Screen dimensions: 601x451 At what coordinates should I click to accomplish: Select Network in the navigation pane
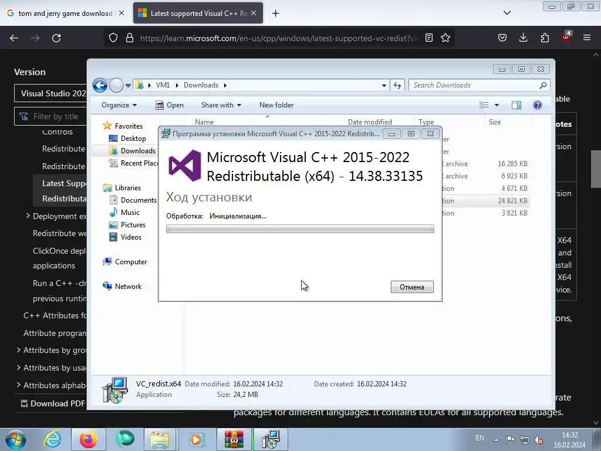(128, 287)
